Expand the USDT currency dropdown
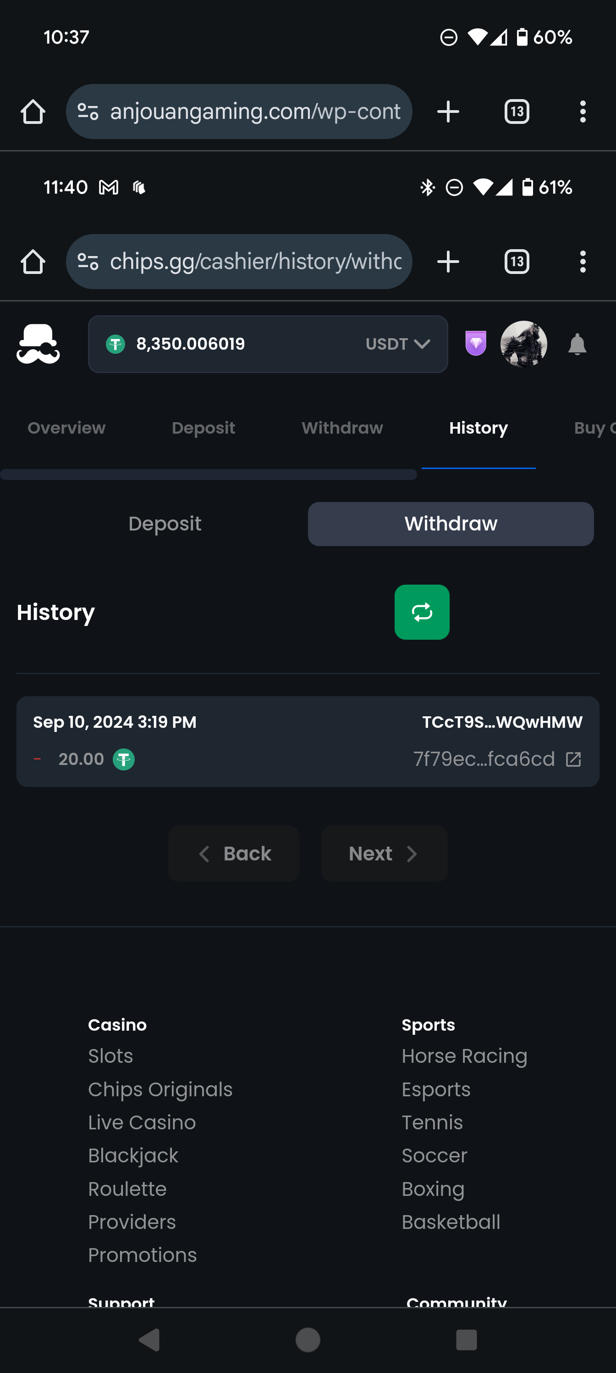This screenshot has width=616, height=1373. (398, 344)
